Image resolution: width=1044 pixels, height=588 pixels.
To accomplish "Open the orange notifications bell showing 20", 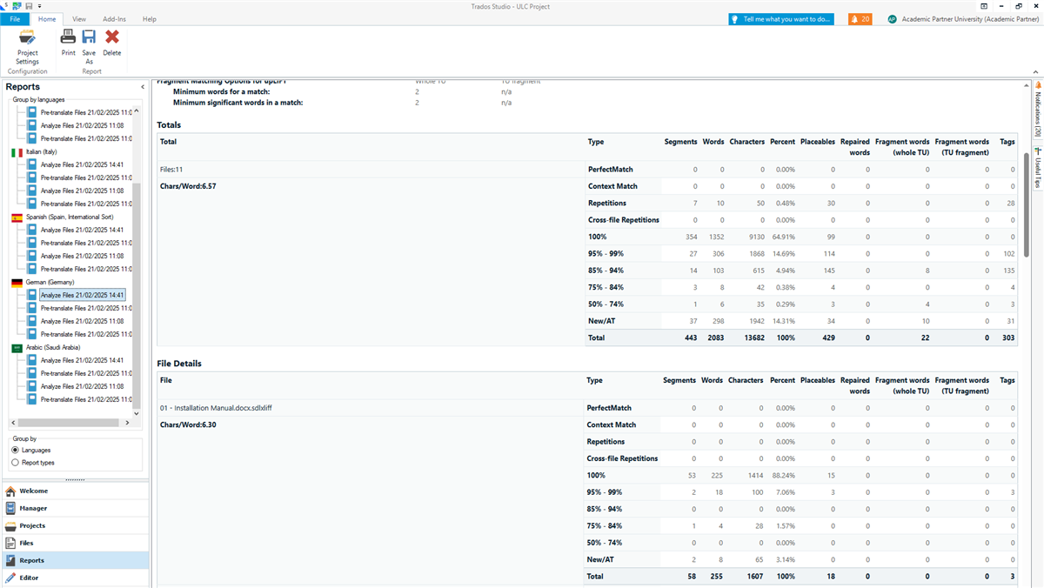I will click(860, 18).
